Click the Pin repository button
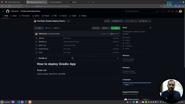 pos(107,21)
